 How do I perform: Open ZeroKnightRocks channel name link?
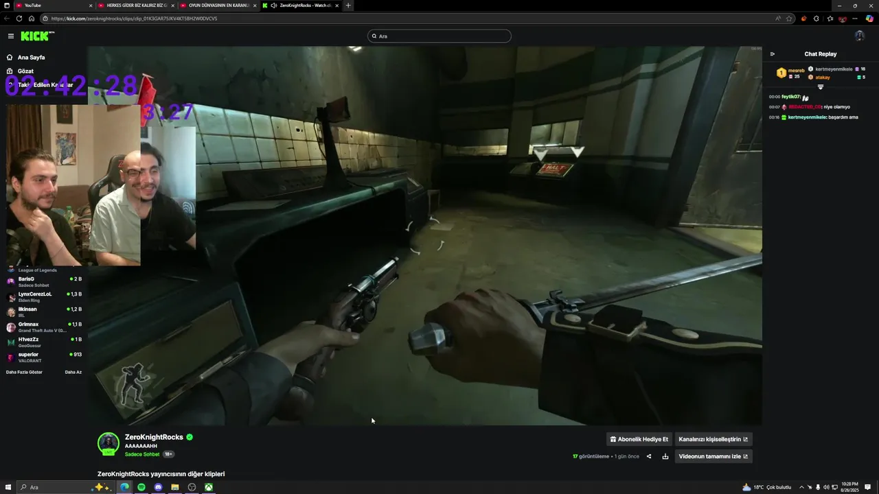154,437
